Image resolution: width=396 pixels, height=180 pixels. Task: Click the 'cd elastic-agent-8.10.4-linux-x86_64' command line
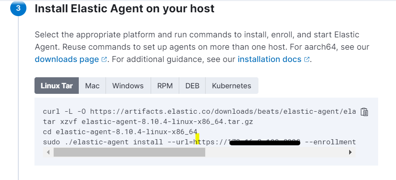click(x=120, y=132)
